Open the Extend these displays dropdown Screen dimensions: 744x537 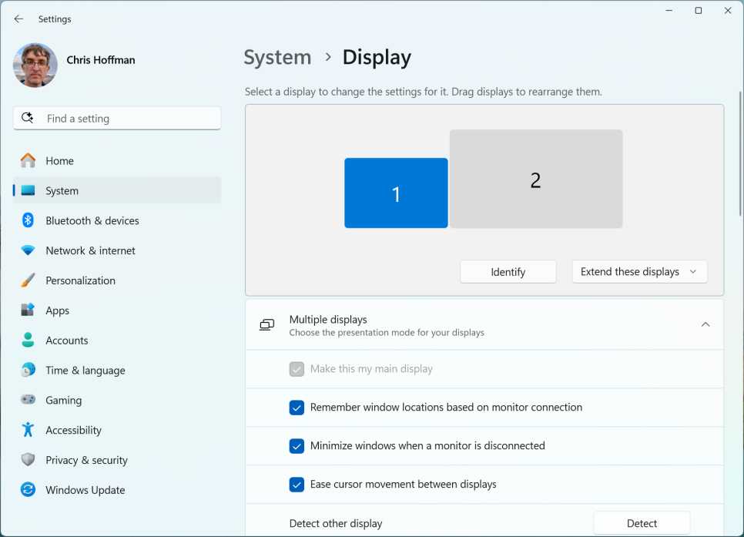coord(639,271)
